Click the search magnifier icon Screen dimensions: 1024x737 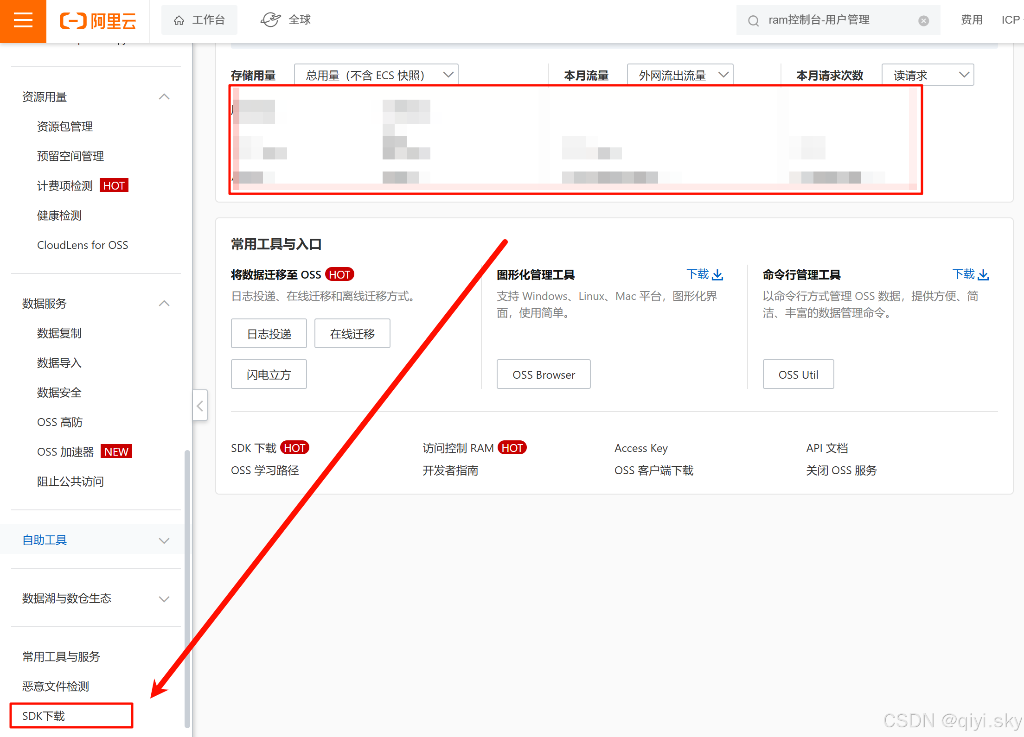(753, 20)
